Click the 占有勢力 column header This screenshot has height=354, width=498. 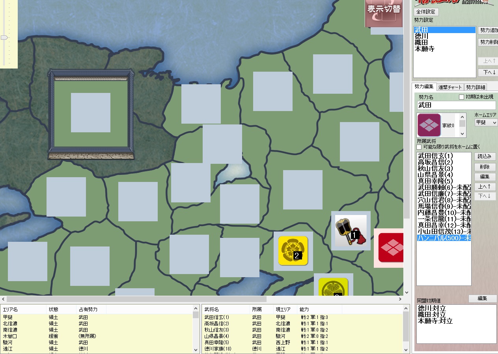[x=91, y=310]
